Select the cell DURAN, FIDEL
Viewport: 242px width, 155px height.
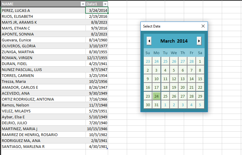[43, 64]
